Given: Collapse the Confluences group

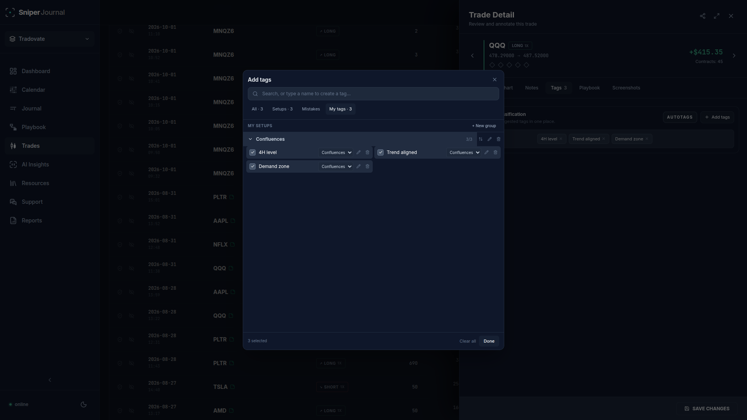Looking at the screenshot, I should click(x=250, y=139).
